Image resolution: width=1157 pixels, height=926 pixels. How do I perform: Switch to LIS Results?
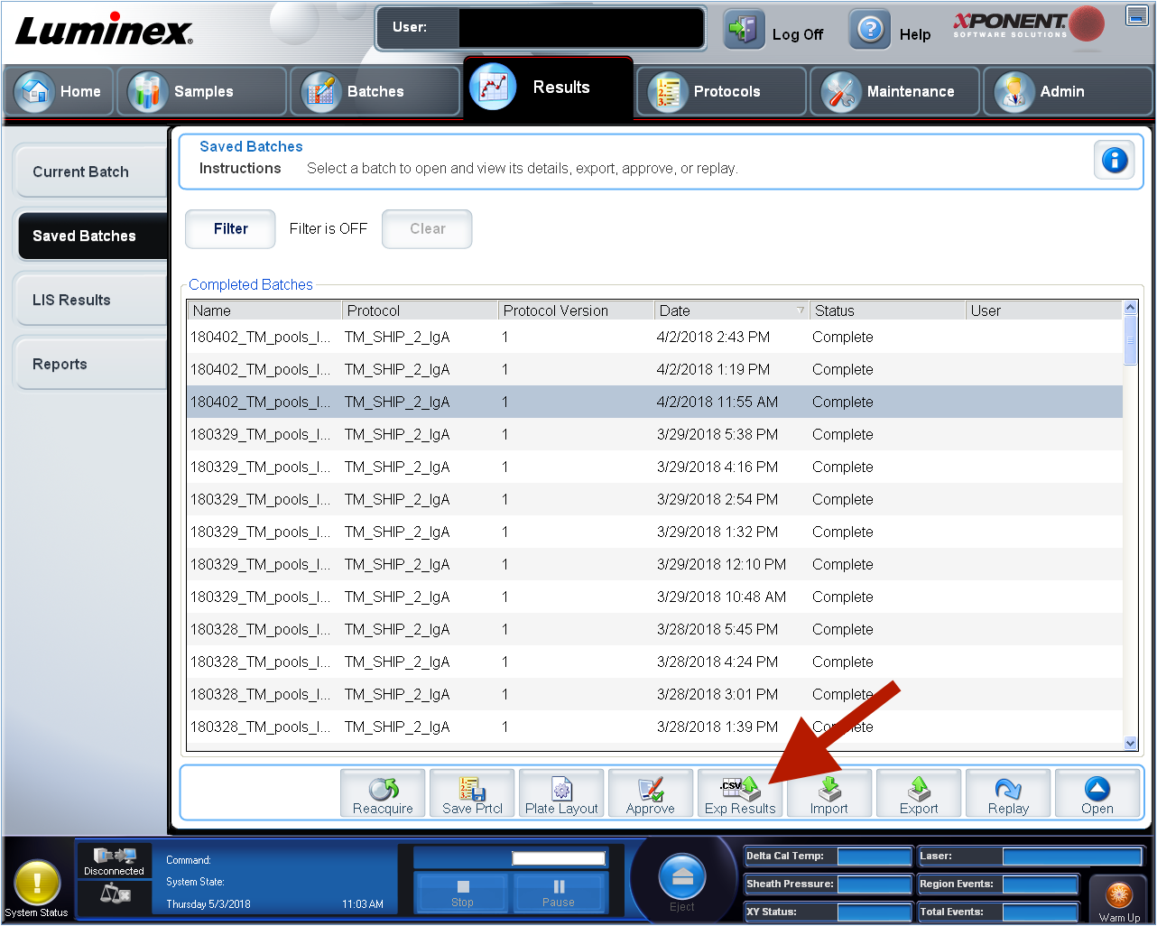pyautogui.click(x=70, y=299)
